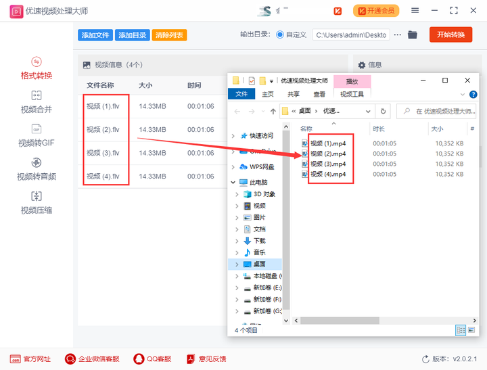Select file 视频 (3).mp4 in Explorer
Image resolution: width=487 pixels, height=370 pixels.
[328, 164]
